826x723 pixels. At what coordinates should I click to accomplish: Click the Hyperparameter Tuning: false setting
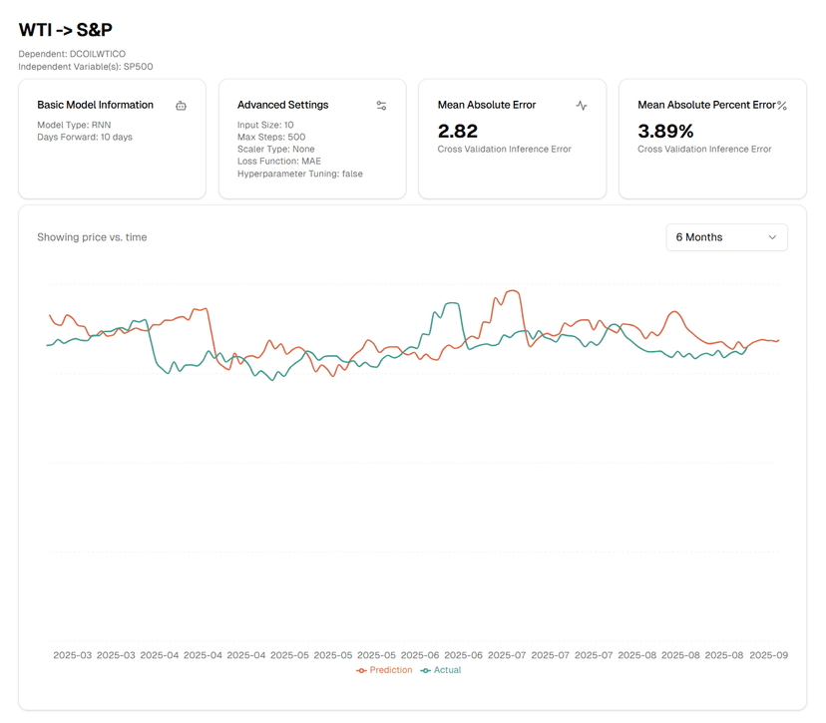point(299,174)
